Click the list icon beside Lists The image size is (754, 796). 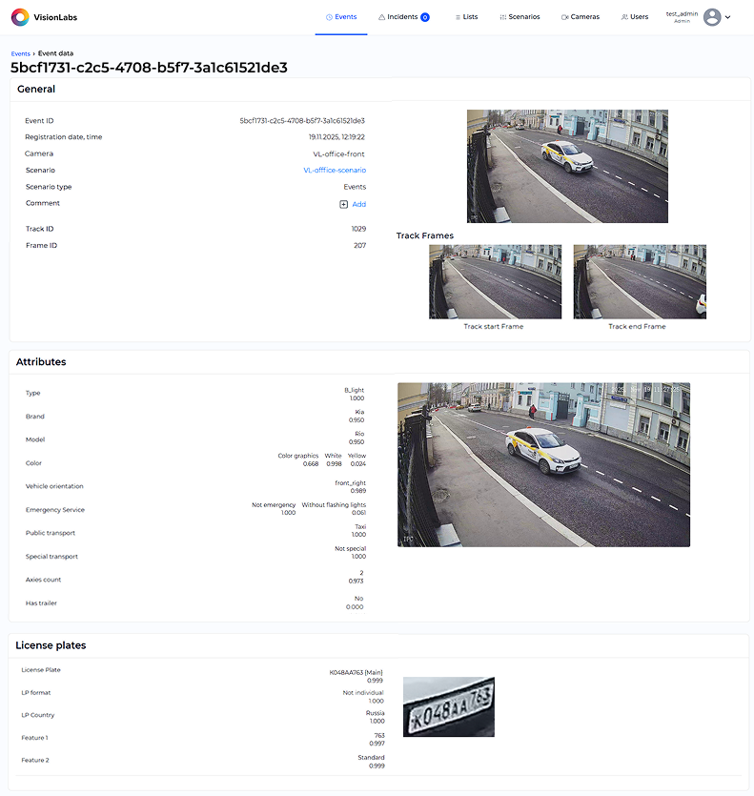458,17
